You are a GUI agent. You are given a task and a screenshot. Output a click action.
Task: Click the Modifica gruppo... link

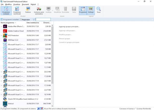(65, 34)
